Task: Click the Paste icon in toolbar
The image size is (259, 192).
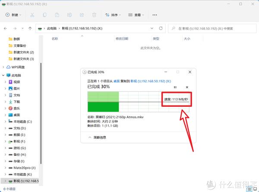Action: [x=57, y=15]
